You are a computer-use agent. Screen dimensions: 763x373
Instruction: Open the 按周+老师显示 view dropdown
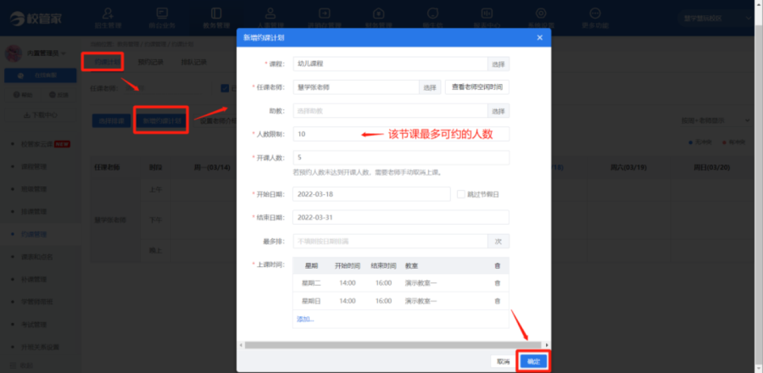716,120
